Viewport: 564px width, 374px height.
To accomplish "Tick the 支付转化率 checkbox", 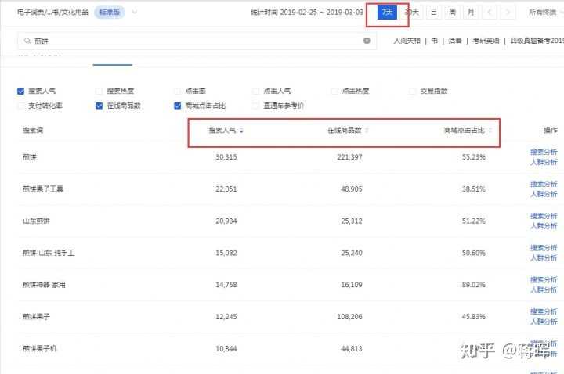I will [20, 106].
